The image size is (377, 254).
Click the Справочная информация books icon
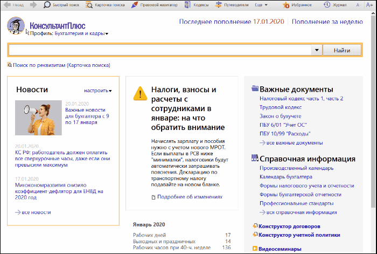255,158
